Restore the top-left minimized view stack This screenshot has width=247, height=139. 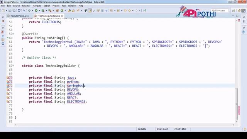pos(3,17)
